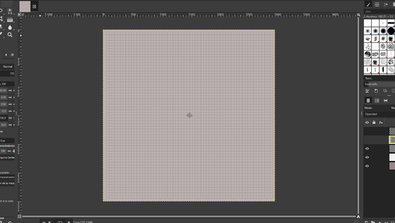Click the brush filter input field

379,11
